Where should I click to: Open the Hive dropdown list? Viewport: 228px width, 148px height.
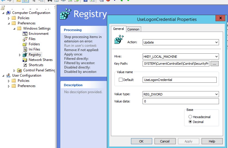tap(180, 57)
